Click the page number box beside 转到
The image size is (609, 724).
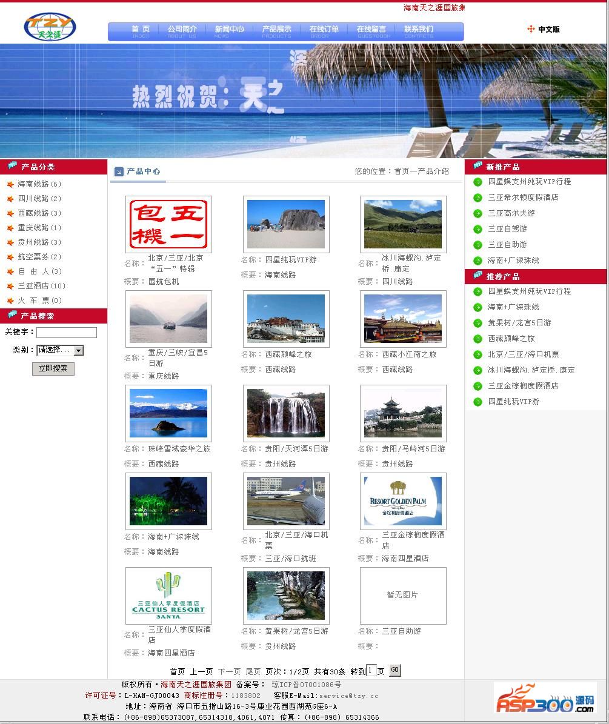click(371, 671)
